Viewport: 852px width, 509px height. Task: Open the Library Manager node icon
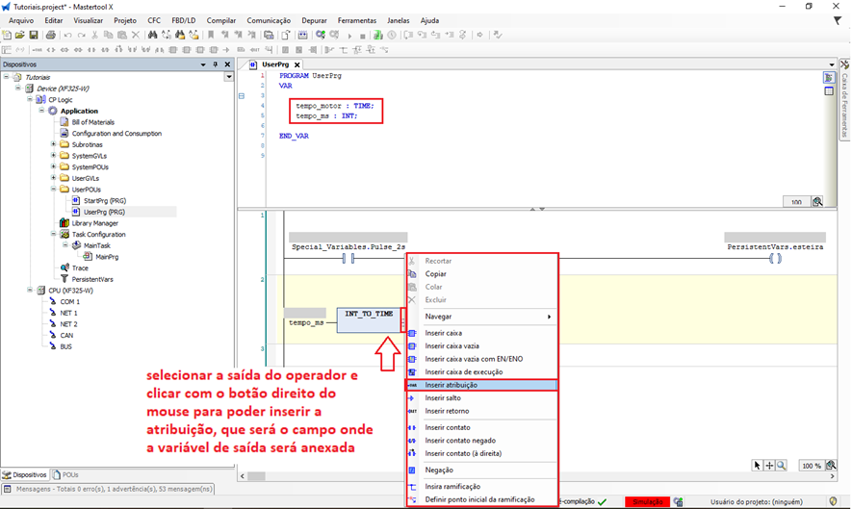[x=65, y=223]
